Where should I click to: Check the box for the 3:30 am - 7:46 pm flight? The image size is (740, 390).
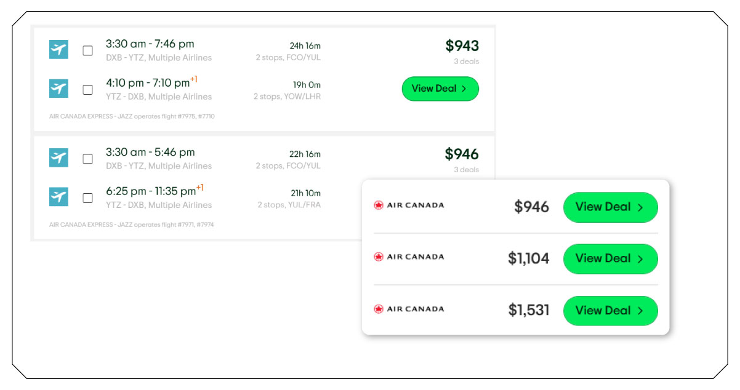click(87, 49)
